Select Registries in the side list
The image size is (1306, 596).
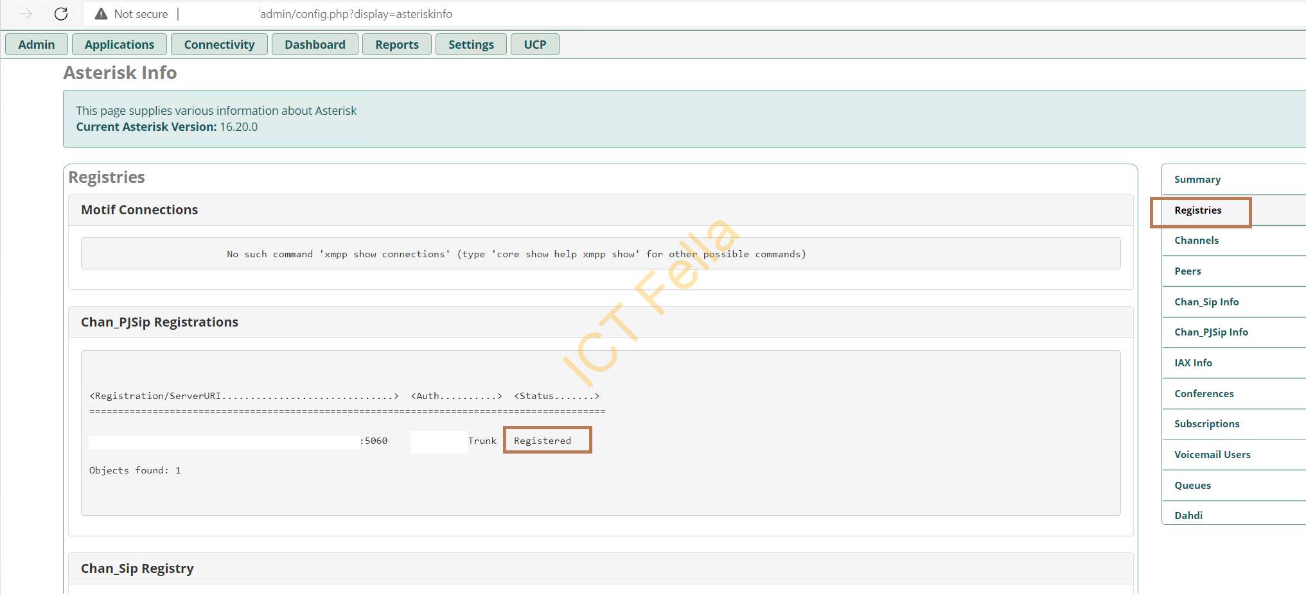[x=1233, y=210]
